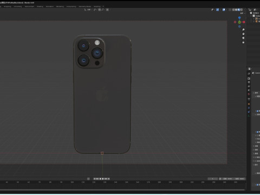
Task: Toggle snapping with the magnet icon
Action: (x=100, y=10)
